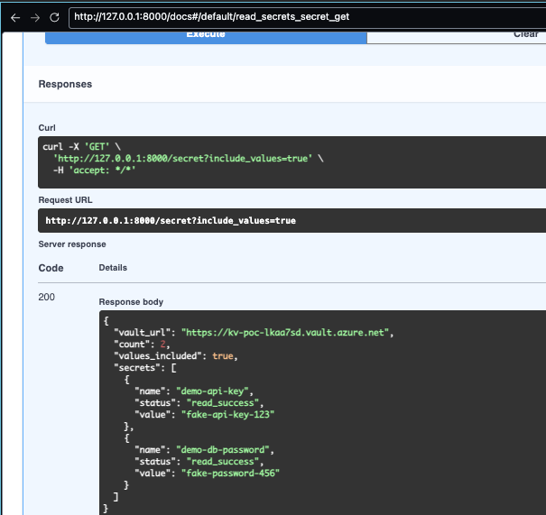Select the "secrets" key in response
546x515 pixels.
coord(137,368)
